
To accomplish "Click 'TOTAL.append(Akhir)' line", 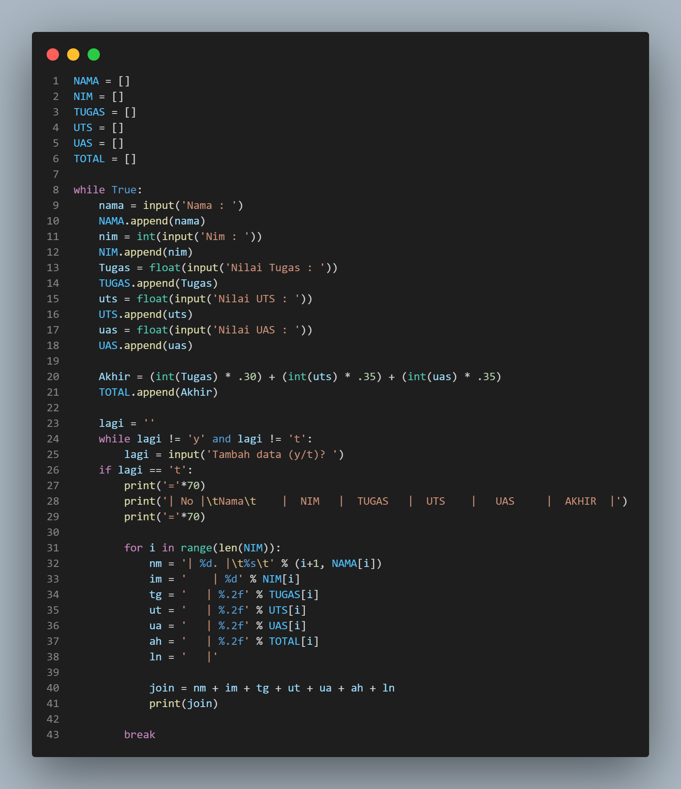I will (158, 392).
